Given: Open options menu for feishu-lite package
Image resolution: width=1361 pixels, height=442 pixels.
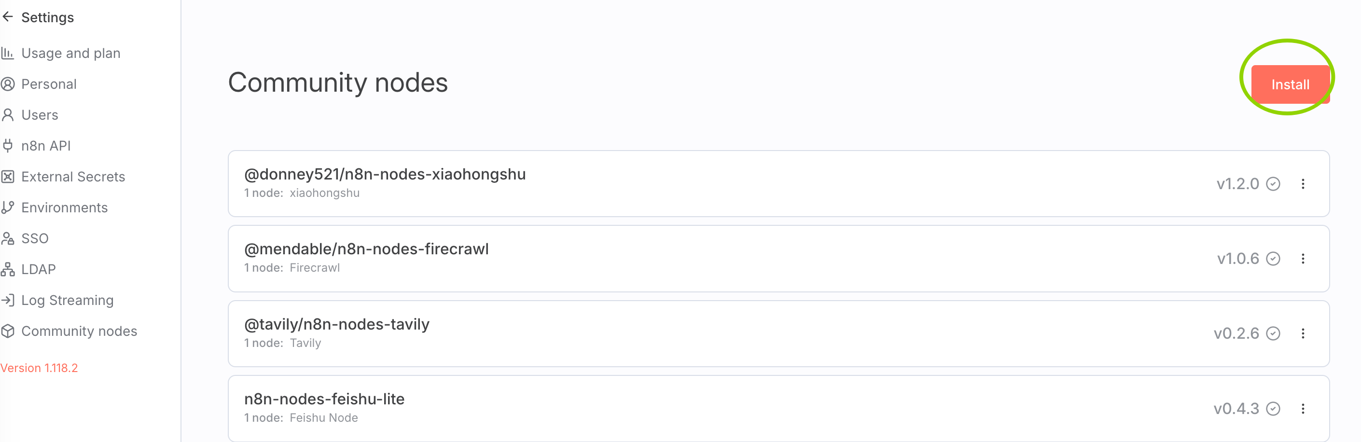Looking at the screenshot, I should click(1303, 409).
